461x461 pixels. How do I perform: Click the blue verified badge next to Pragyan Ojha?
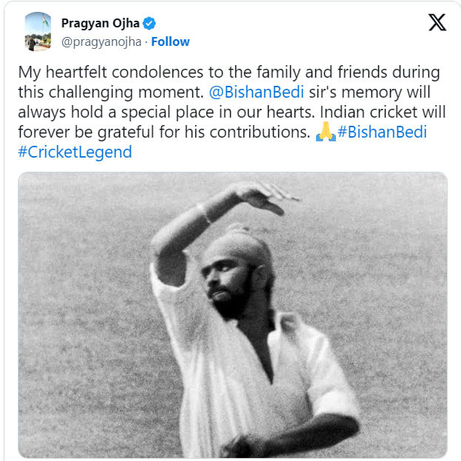tap(149, 23)
